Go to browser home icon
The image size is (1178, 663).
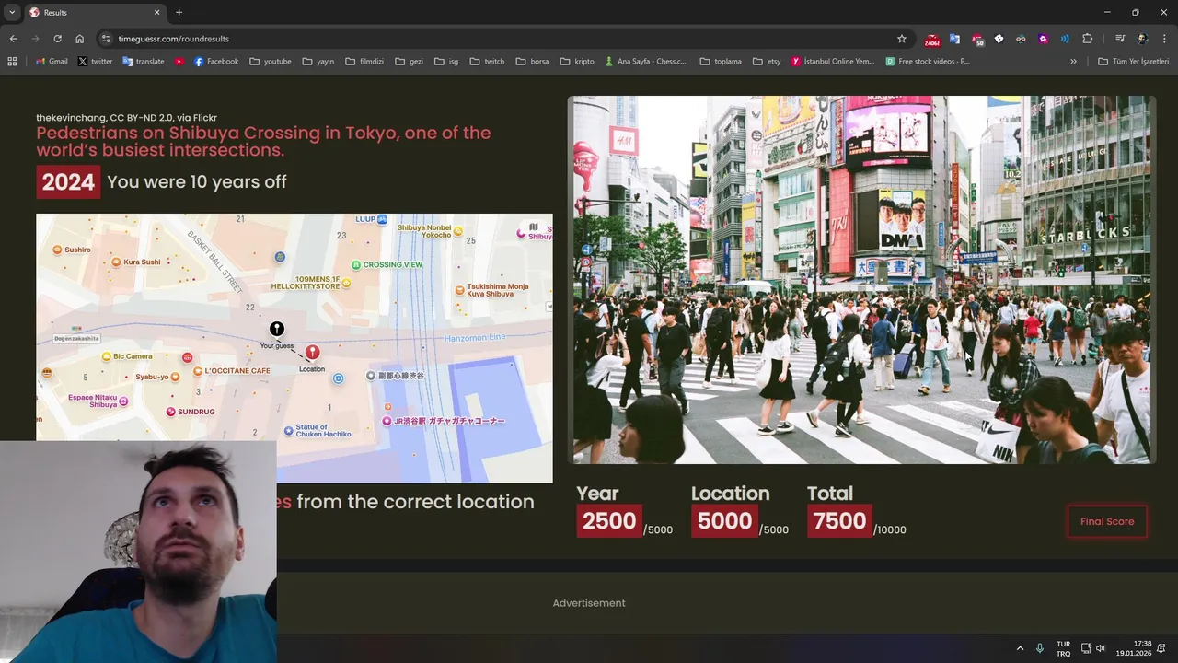(79, 39)
